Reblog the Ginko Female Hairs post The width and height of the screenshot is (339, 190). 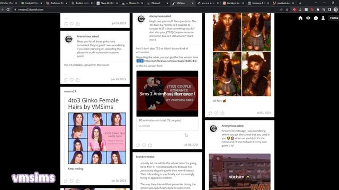coord(66,181)
